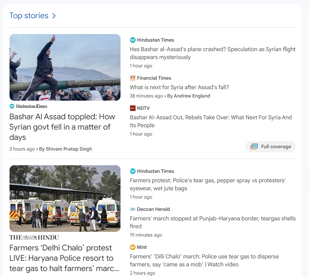Click Hindustan Times logo under tank photo
Screen dimensions: 310x277
[29, 106]
